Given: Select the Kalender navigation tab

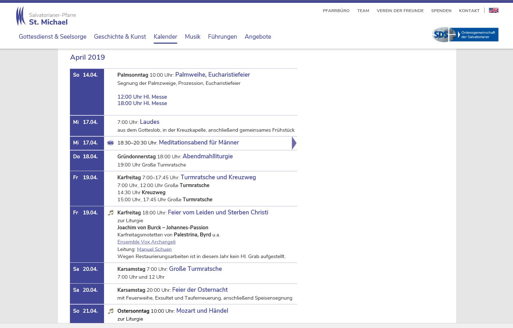Looking at the screenshot, I should pyautogui.click(x=165, y=37).
